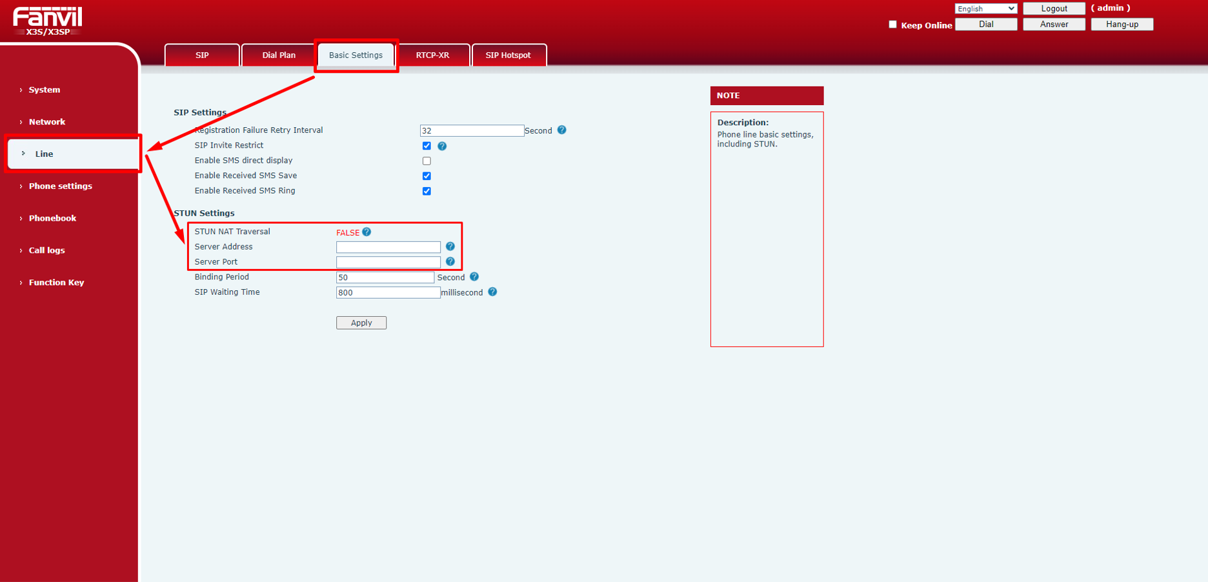This screenshot has height=582, width=1208.
Task: Enable SMS direct display checkbox
Action: [427, 161]
